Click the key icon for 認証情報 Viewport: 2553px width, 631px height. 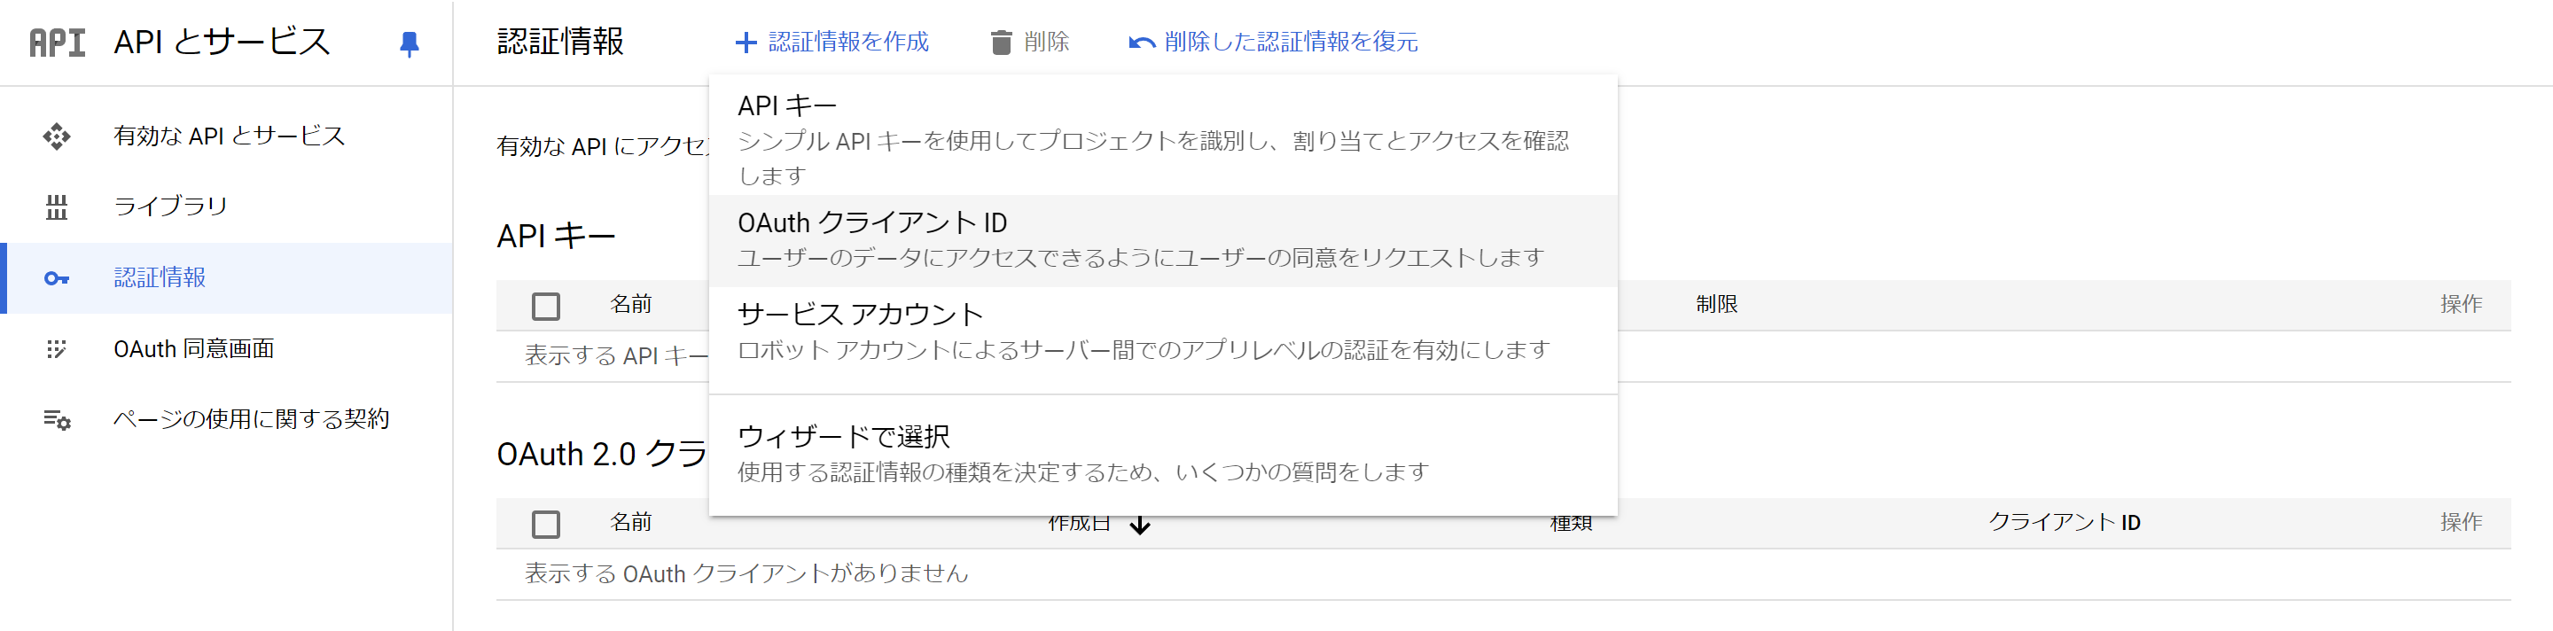tap(57, 278)
